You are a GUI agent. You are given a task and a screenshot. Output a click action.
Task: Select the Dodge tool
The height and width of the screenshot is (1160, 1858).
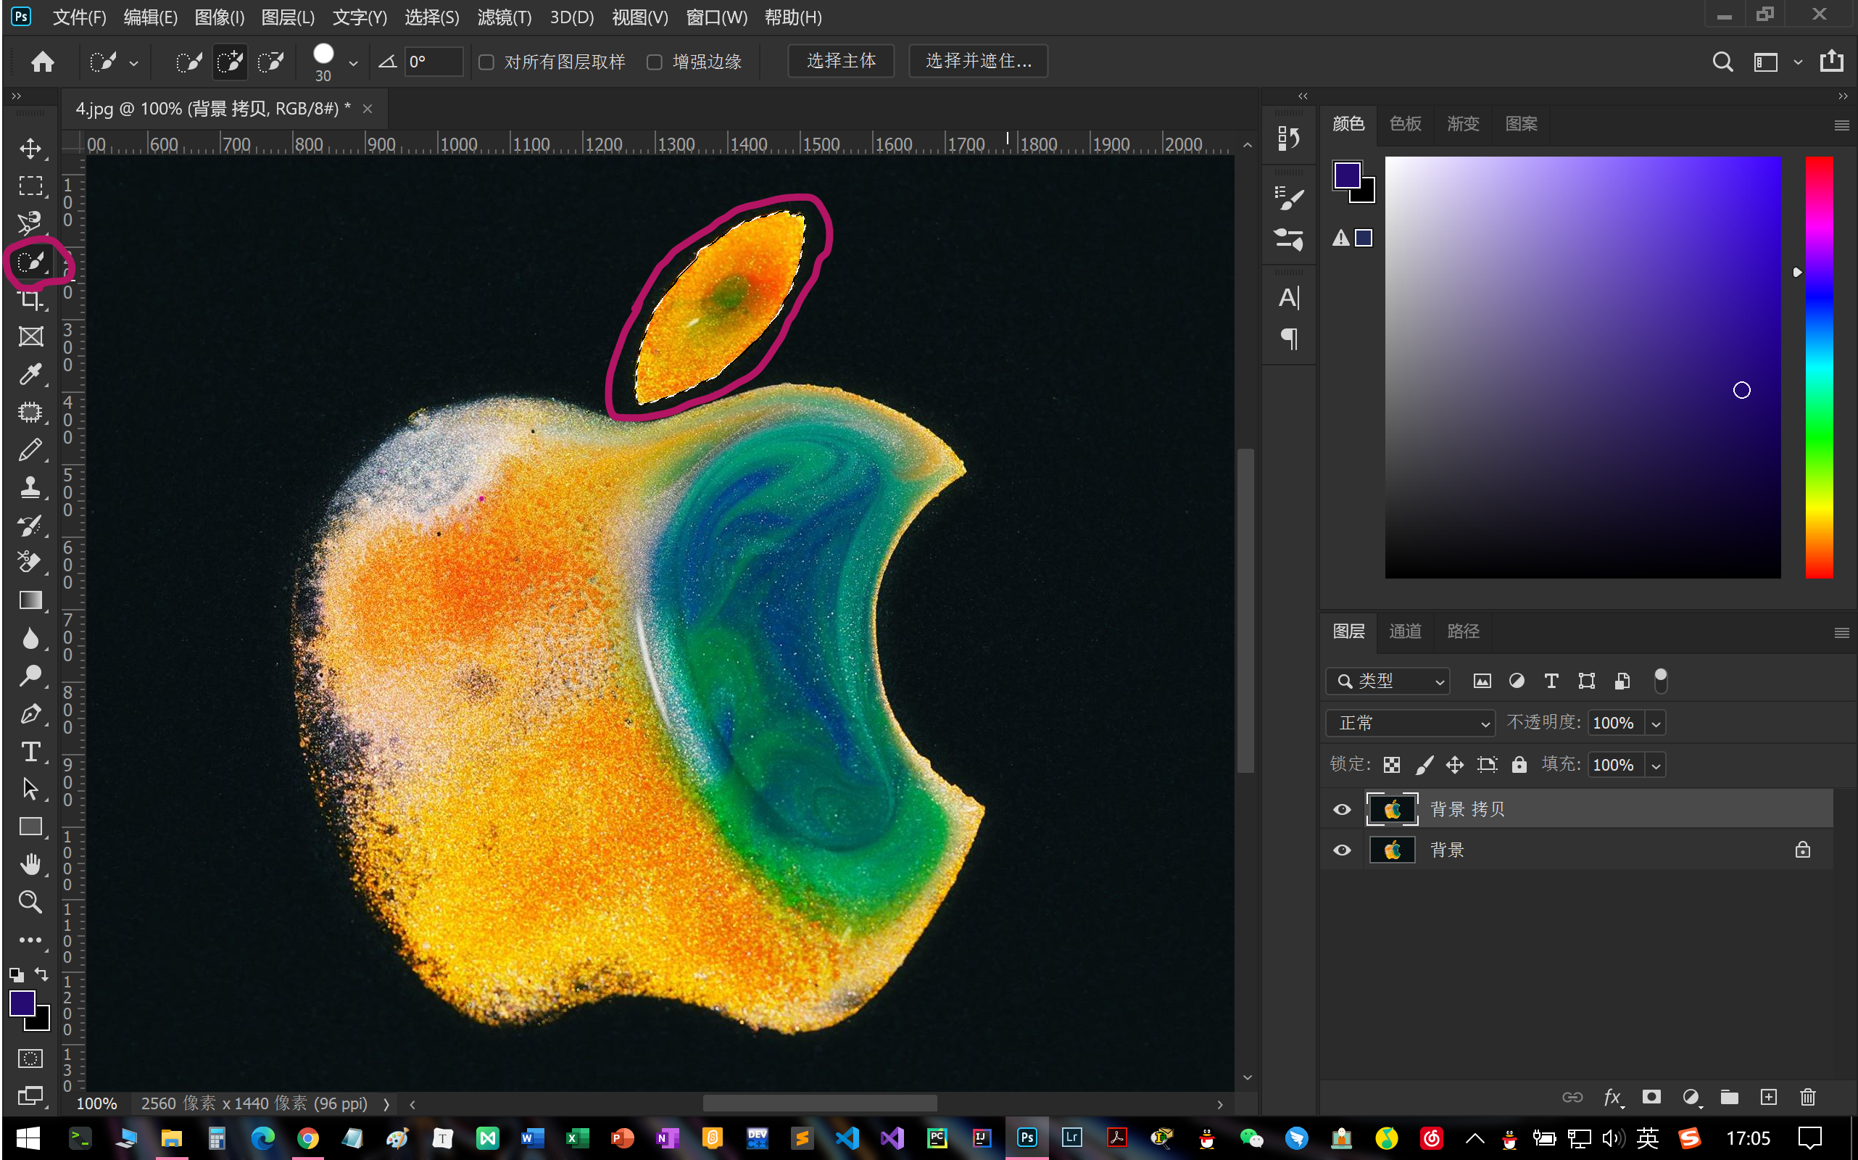coord(30,675)
